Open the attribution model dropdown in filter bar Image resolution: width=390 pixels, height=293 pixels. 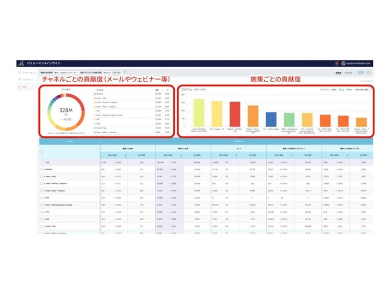tap(65, 72)
